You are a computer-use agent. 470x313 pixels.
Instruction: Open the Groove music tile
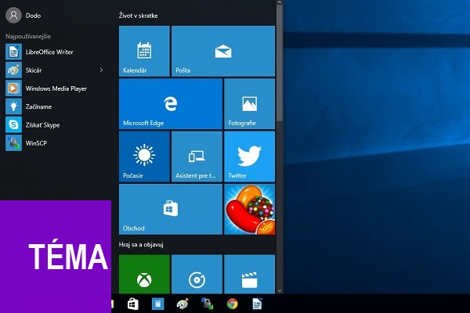pyautogui.click(x=197, y=274)
